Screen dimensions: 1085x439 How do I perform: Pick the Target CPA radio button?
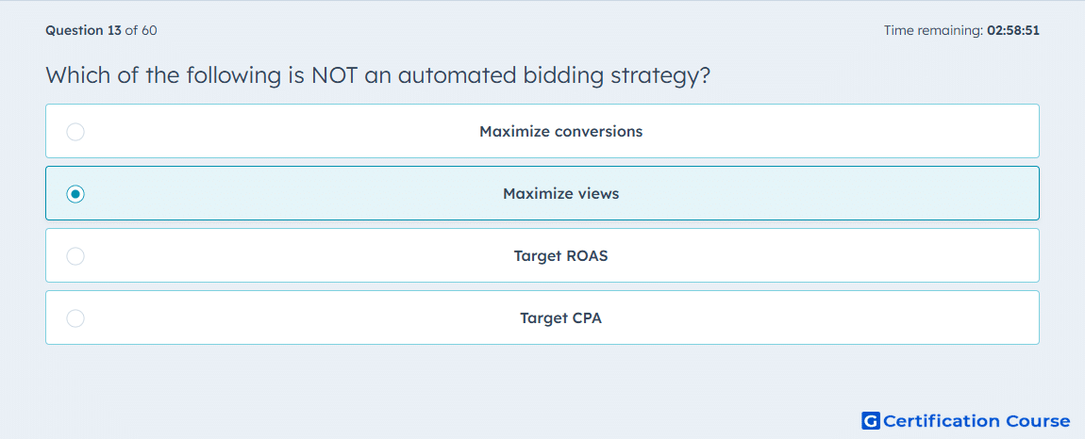click(x=75, y=318)
